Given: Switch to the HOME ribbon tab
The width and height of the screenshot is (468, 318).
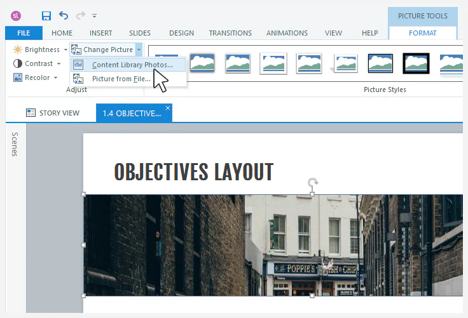Looking at the screenshot, I should 62,33.
